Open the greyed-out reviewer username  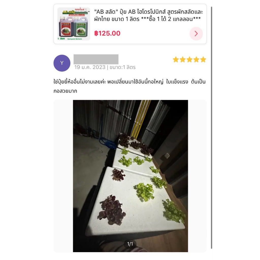coord(96,59)
